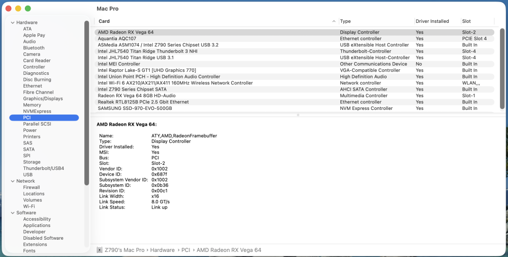Open Applications under Software
Image resolution: width=508 pixels, height=257 pixels.
pyautogui.click(x=37, y=225)
